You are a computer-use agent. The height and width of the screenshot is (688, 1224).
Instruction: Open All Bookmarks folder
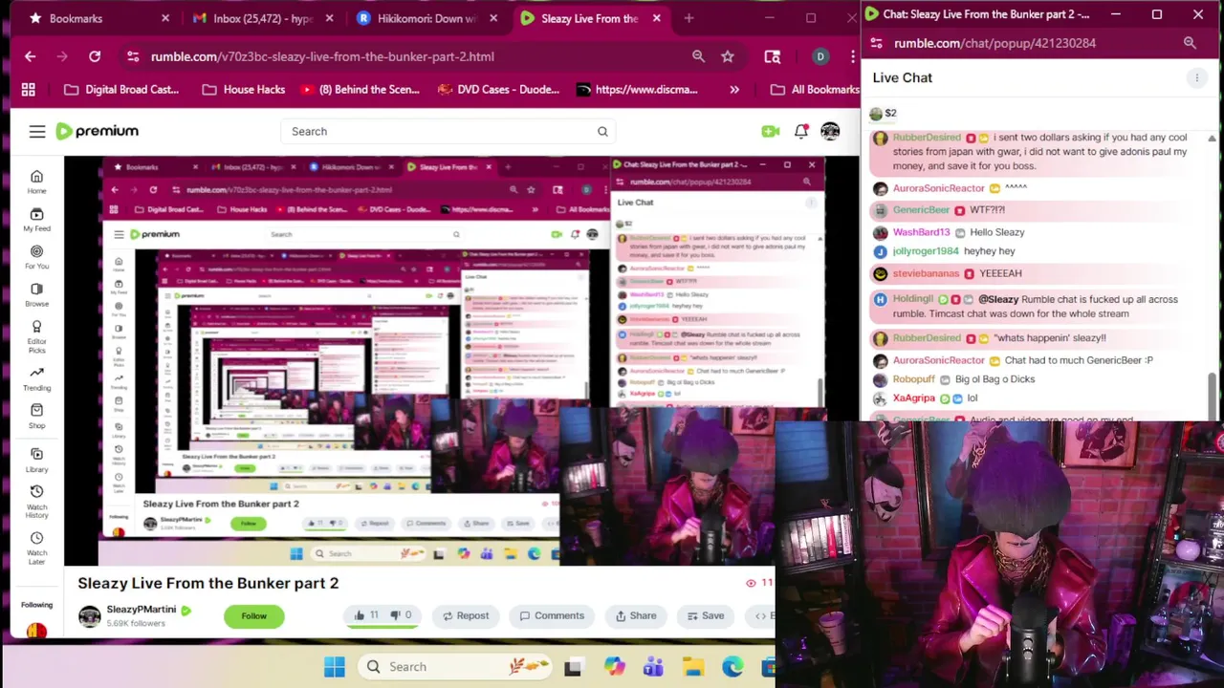815,90
